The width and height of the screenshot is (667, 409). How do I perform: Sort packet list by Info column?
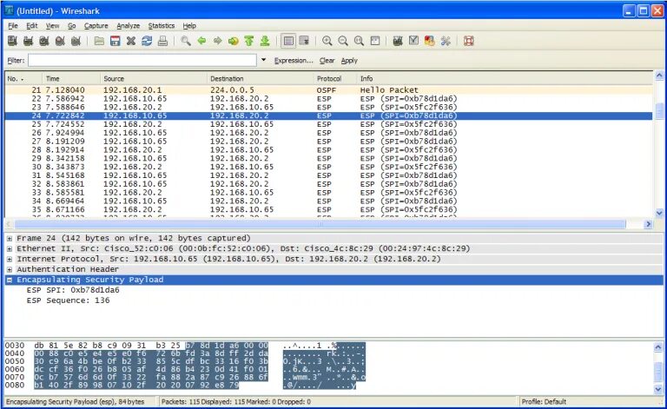pyautogui.click(x=505, y=79)
